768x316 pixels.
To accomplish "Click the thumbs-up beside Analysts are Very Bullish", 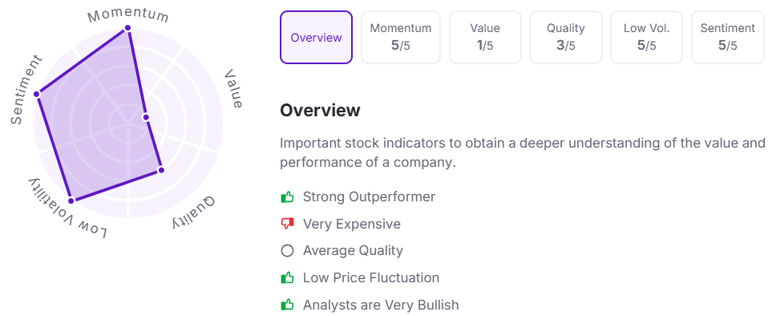I will 287,305.
